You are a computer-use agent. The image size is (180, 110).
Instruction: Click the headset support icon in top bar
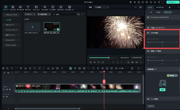(x=155, y=2)
